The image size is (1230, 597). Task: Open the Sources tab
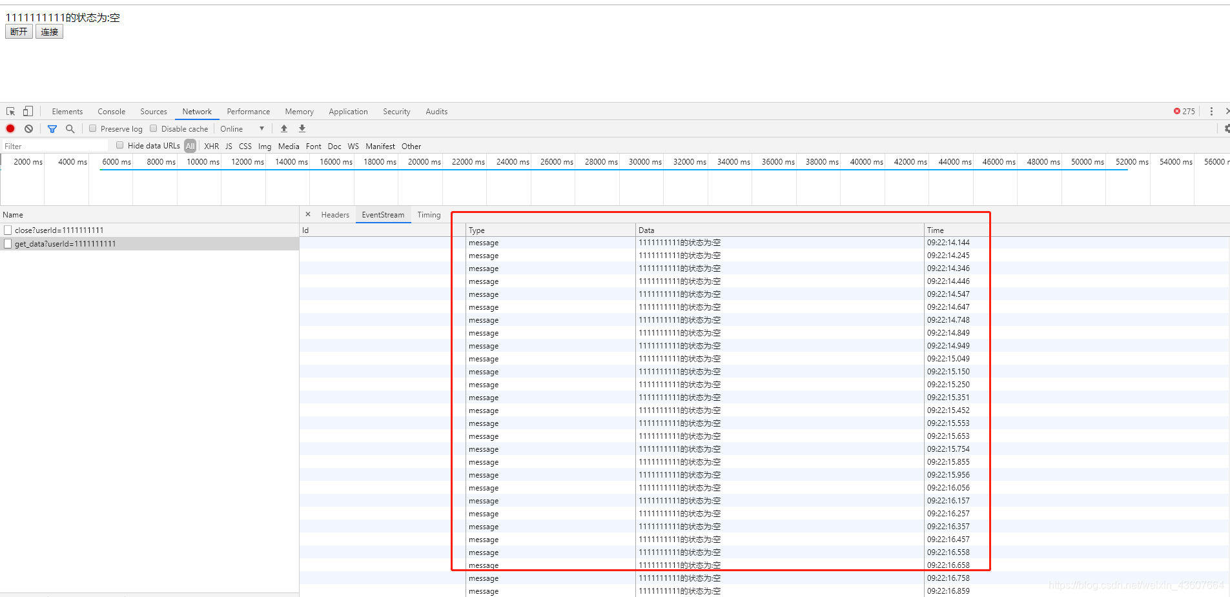click(154, 112)
